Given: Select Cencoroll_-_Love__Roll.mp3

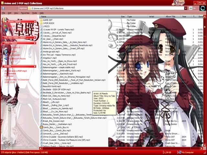Looking at the screenshot, I should point(56,134).
